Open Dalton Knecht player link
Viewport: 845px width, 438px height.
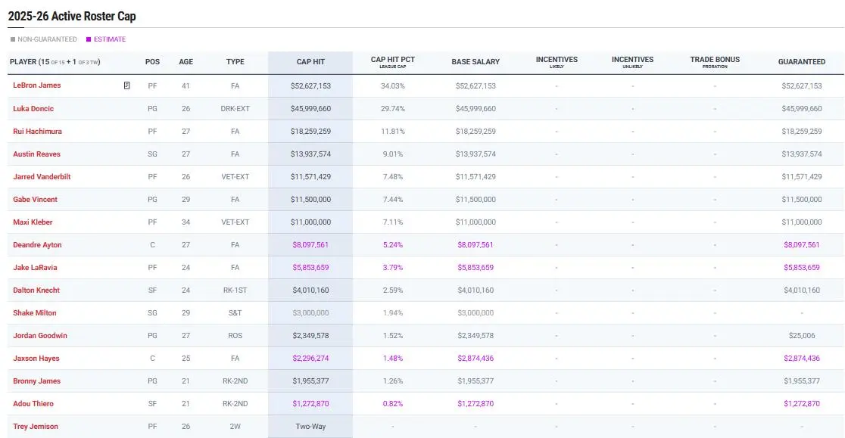coord(36,290)
